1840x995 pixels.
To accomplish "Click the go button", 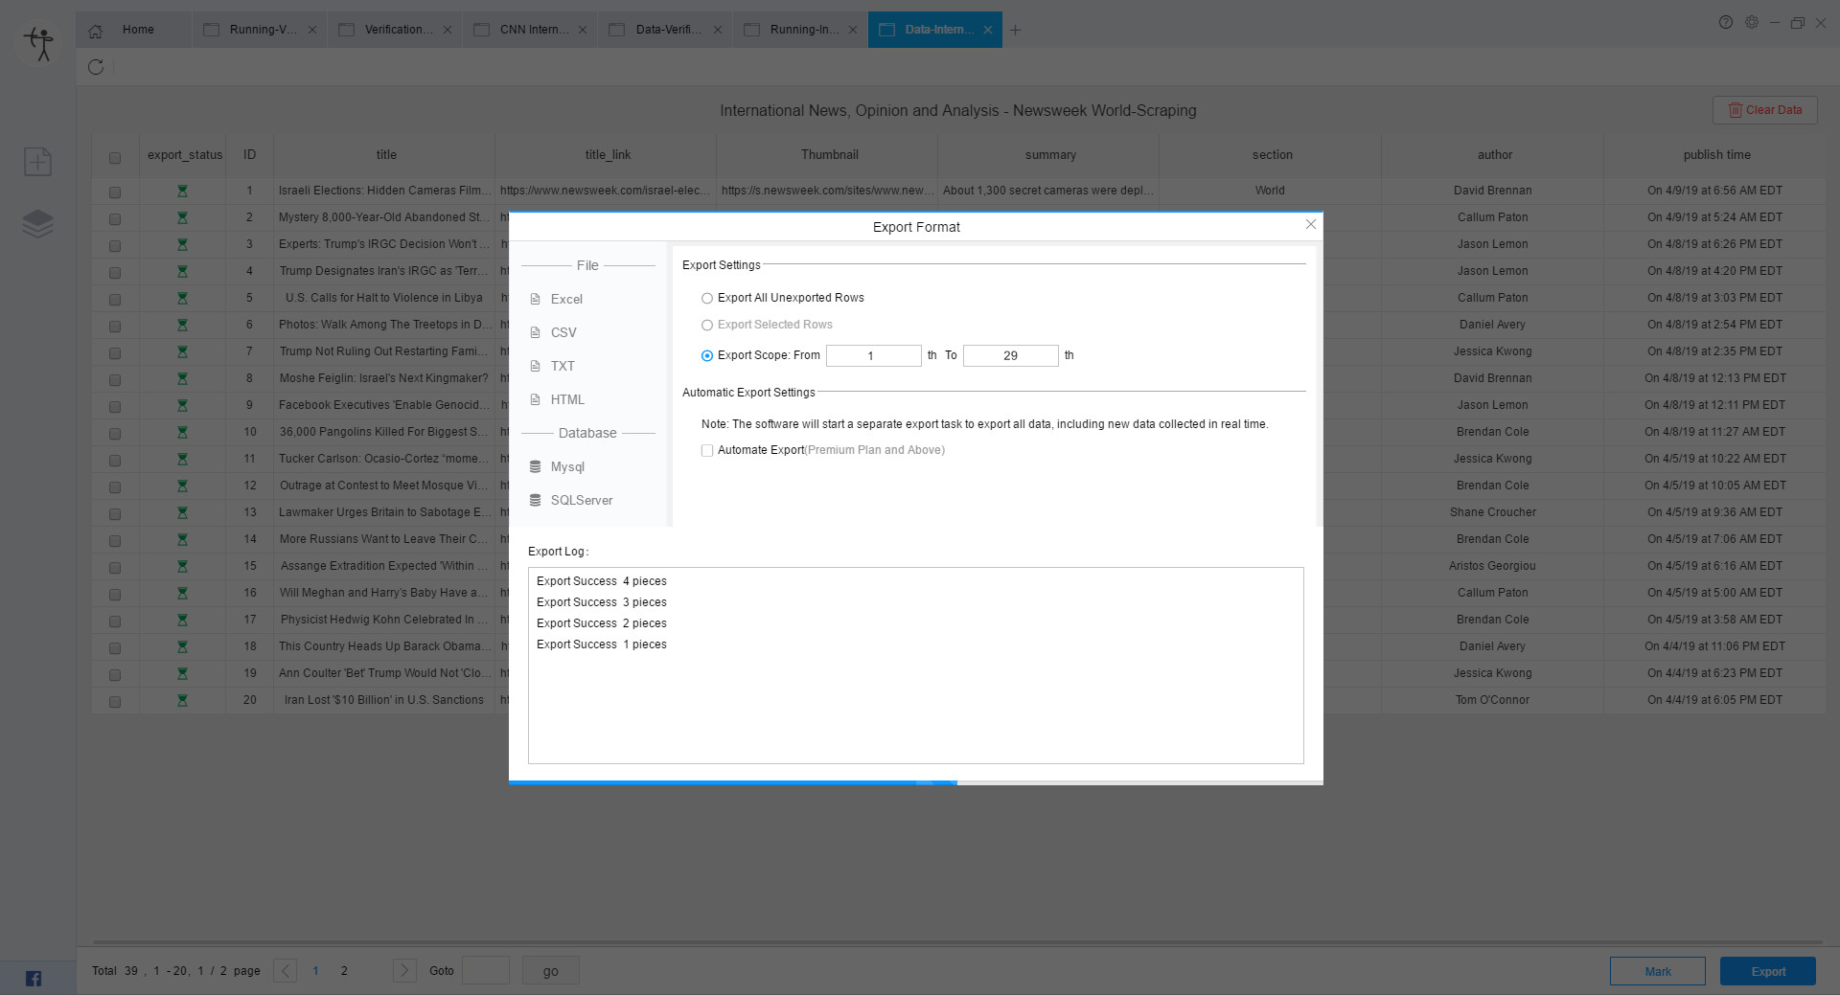I will click(551, 971).
